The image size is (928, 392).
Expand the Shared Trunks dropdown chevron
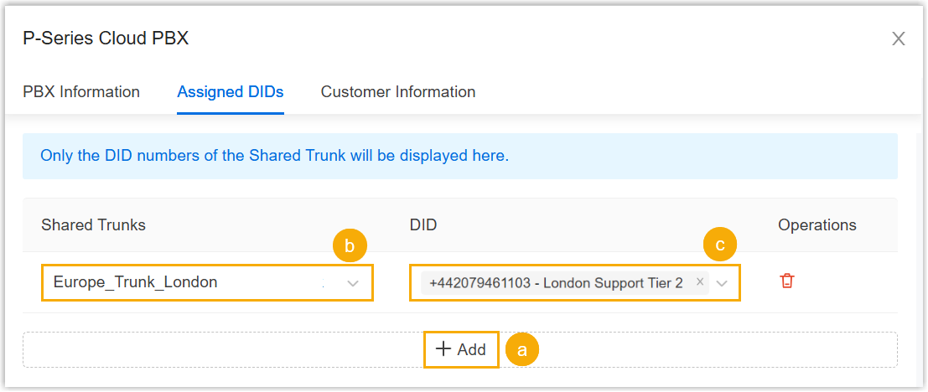(x=353, y=283)
